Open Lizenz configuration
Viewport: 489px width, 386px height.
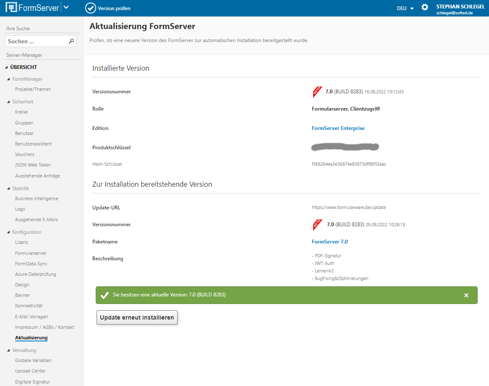pyautogui.click(x=21, y=242)
